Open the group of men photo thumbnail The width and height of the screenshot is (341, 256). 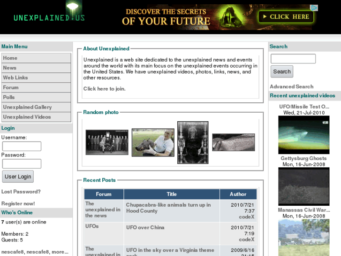(107, 142)
